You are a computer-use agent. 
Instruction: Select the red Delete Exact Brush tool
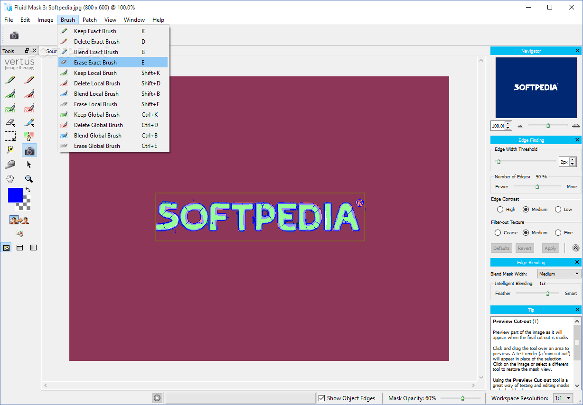tap(29, 80)
